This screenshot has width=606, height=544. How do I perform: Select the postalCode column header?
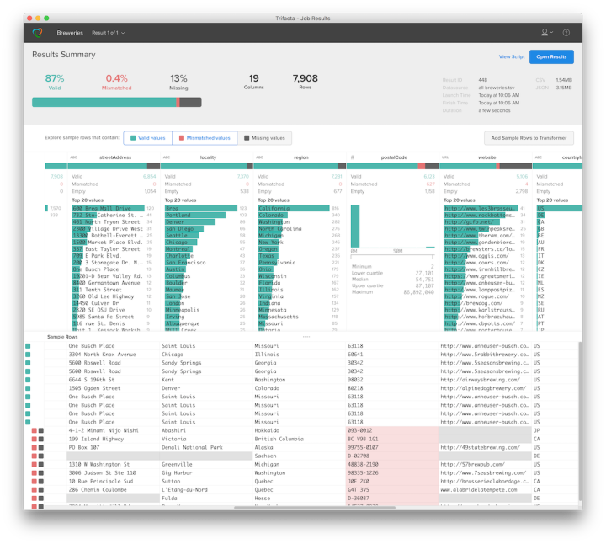pos(394,157)
